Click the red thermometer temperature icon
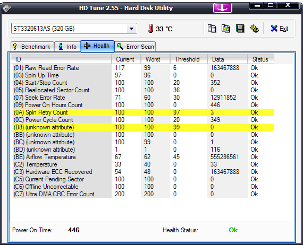 pyautogui.click(x=151, y=29)
